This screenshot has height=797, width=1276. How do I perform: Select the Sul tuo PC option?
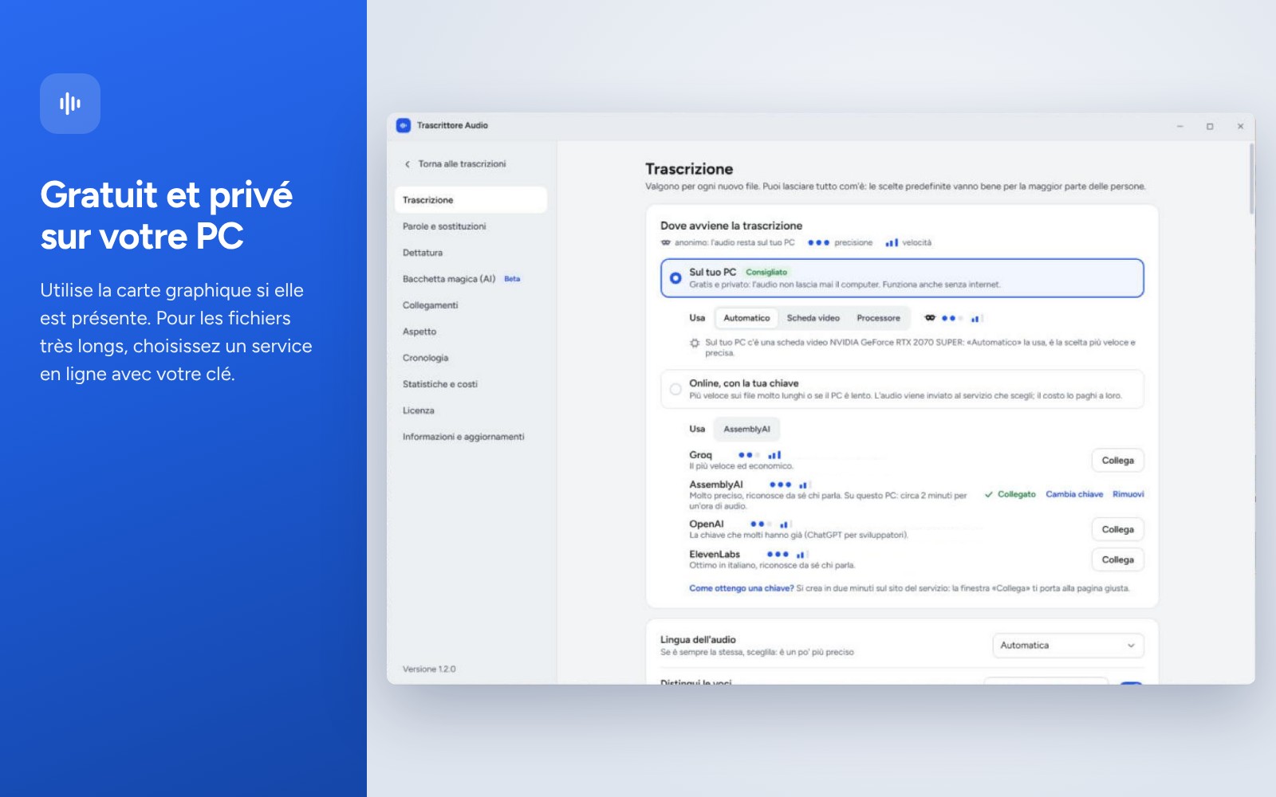point(902,278)
